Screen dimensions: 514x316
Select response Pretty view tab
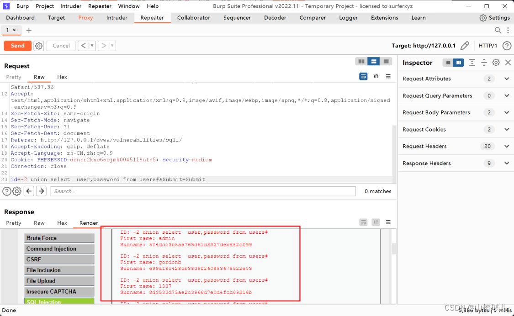click(x=13, y=223)
